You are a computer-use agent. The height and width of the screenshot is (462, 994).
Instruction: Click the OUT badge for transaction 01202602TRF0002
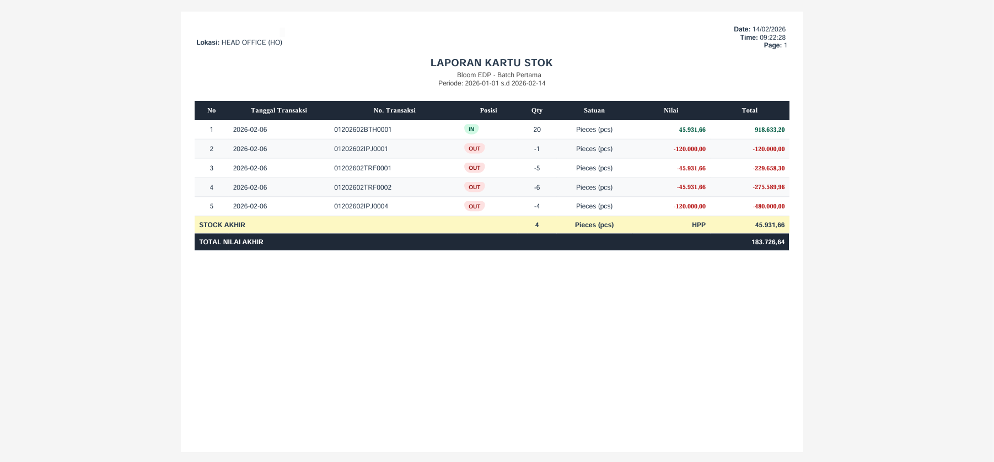click(x=474, y=187)
